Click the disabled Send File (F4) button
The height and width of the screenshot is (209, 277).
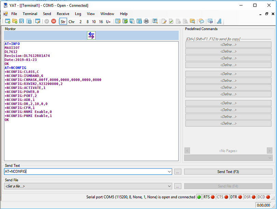(228, 186)
